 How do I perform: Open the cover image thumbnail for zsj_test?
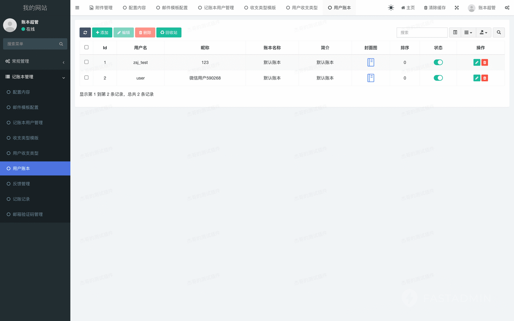pos(371,62)
